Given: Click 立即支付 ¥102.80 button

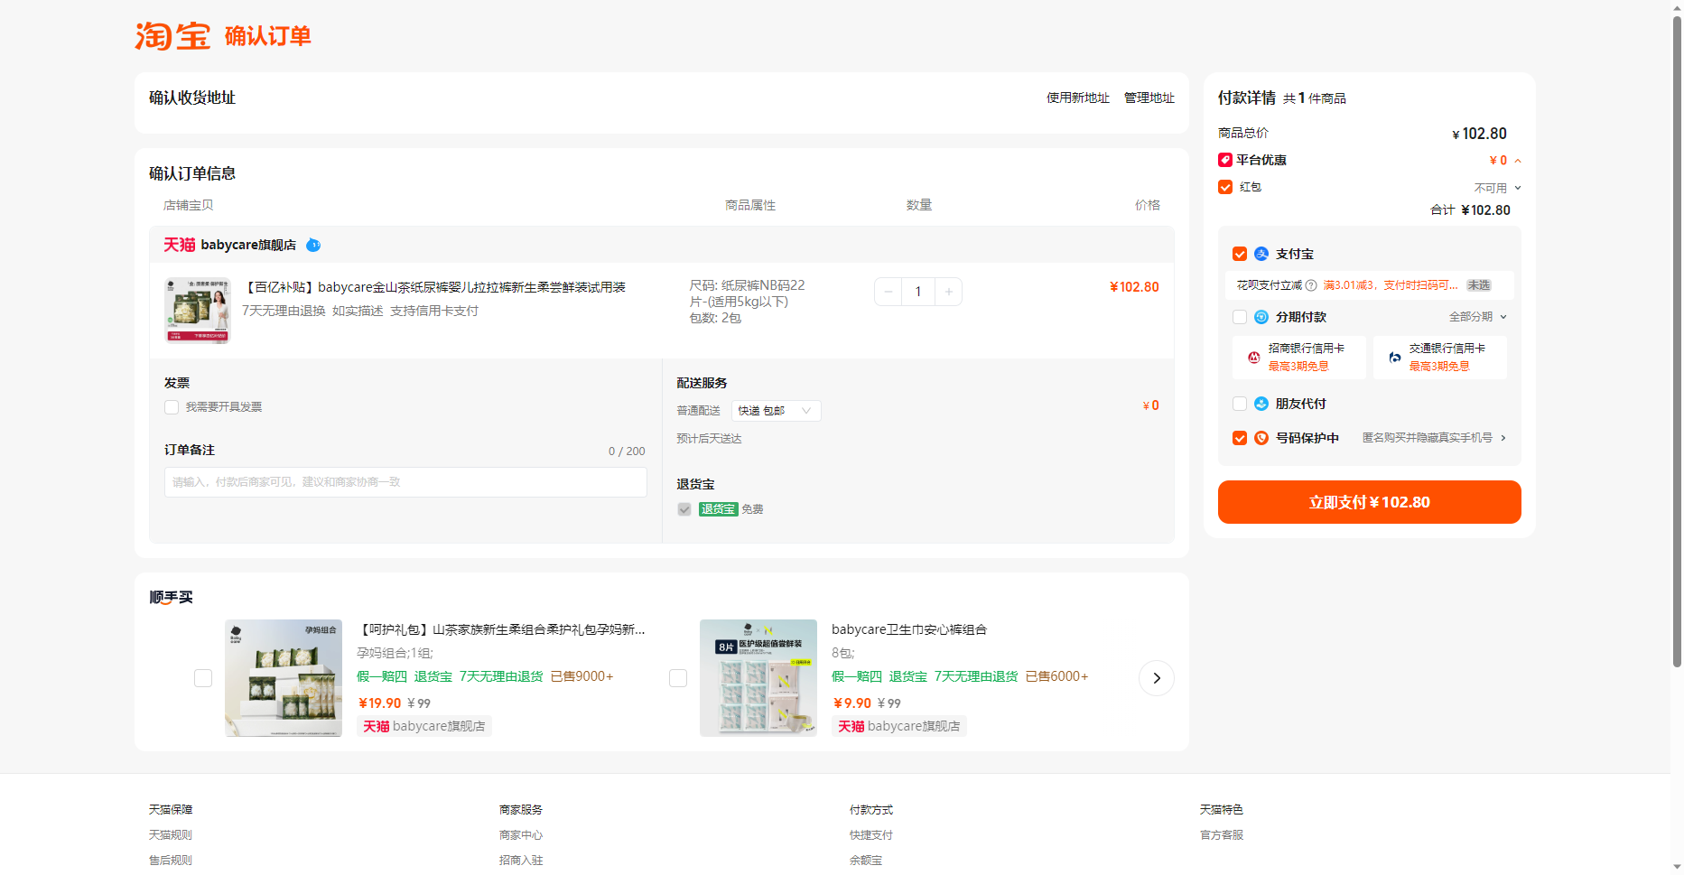Looking at the screenshot, I should [x=1369, y=502].
